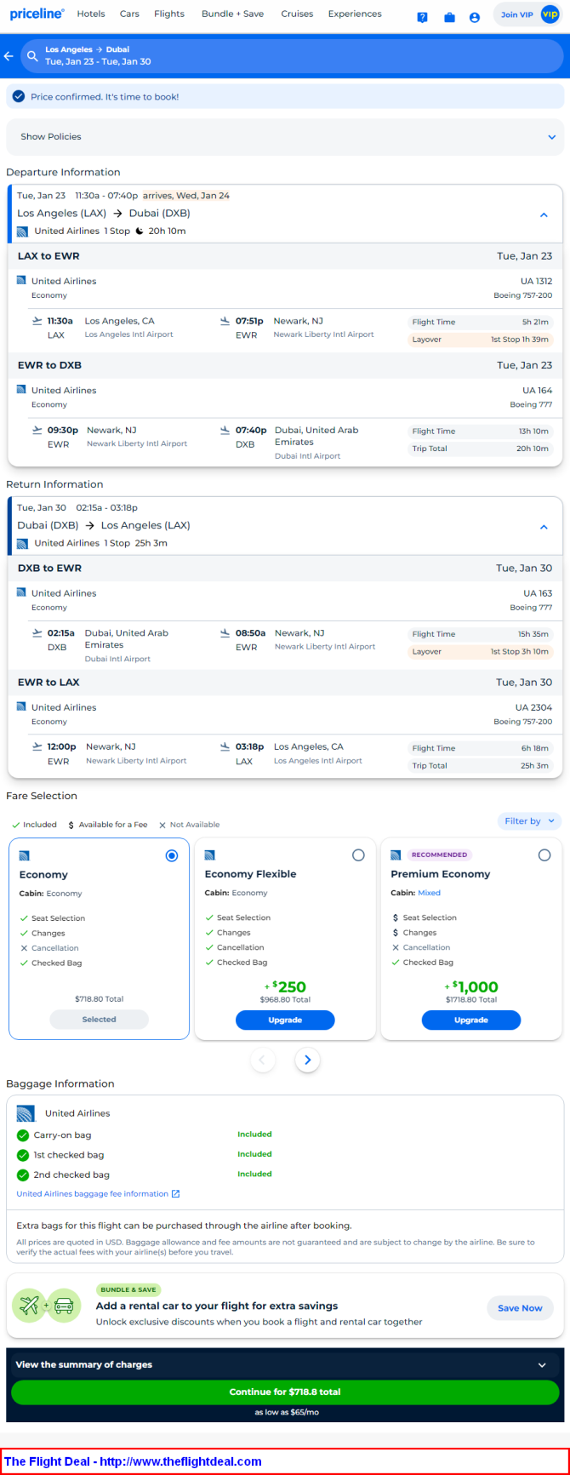Open the Filter by dropdown
Viewport: 570px width, 1475px height.
529,821
